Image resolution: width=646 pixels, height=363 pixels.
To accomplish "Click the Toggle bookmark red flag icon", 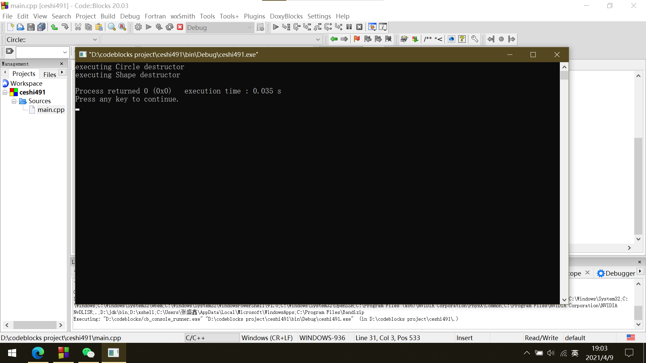I will click(357, 39).
